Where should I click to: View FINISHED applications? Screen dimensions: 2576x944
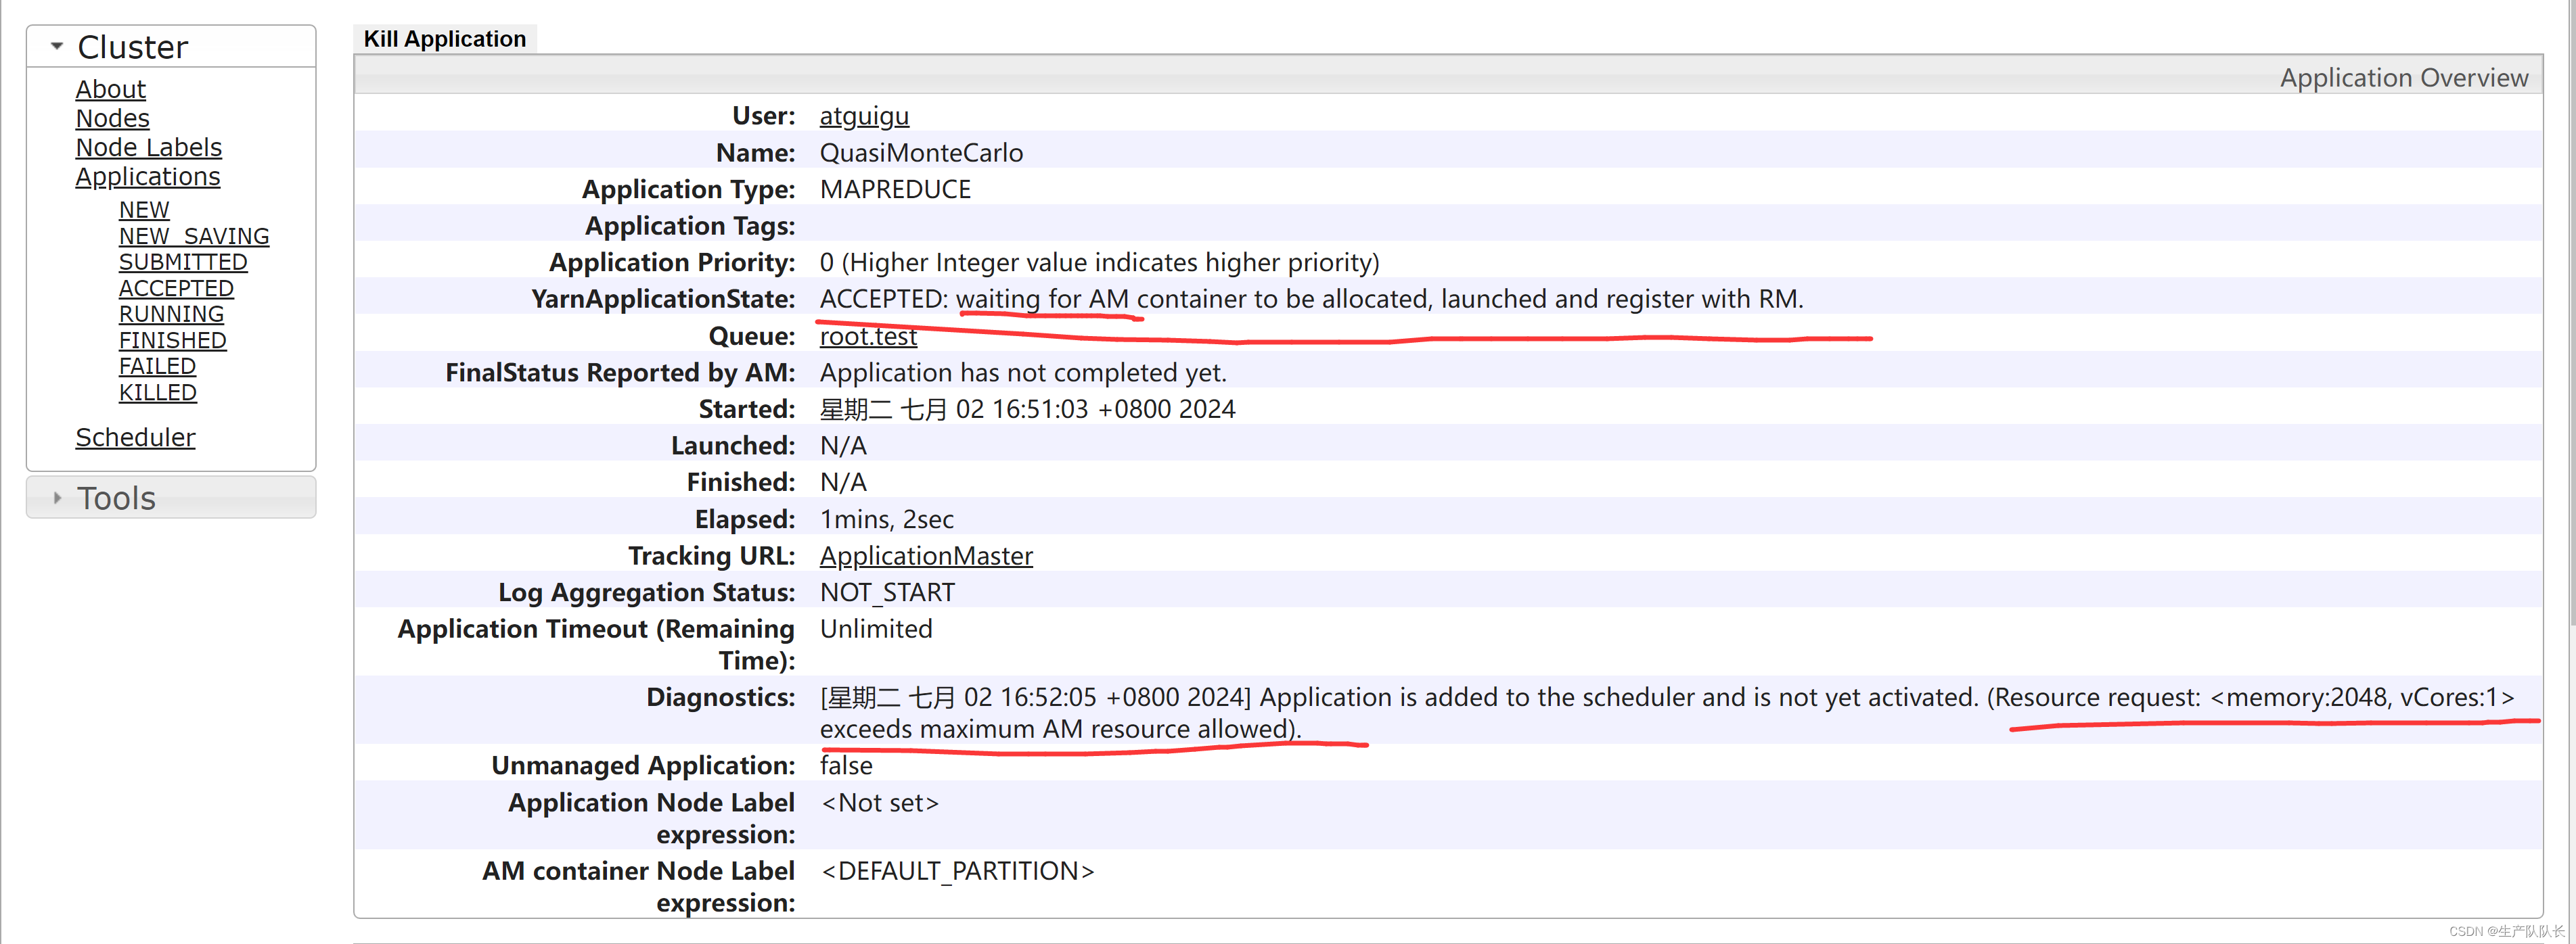172,339
